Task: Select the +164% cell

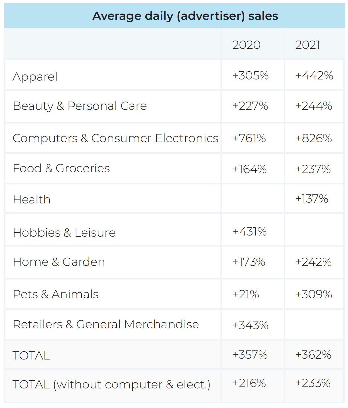Action: click(250, 169)
